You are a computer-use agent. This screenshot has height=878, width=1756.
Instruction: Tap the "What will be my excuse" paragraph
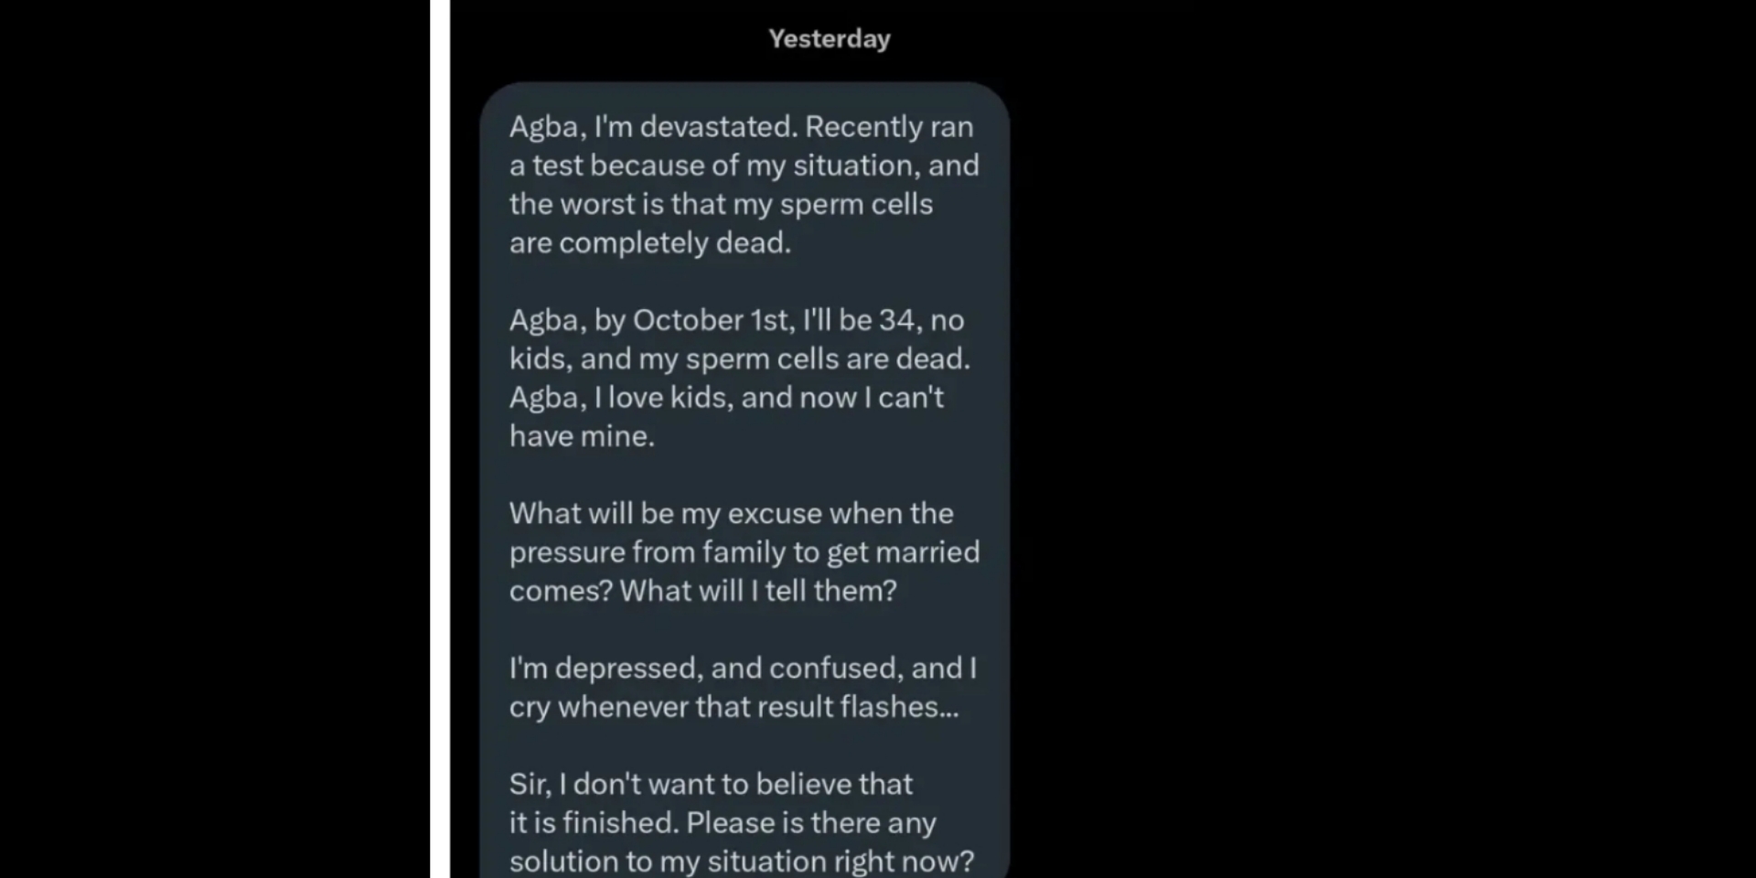(744, 551)
